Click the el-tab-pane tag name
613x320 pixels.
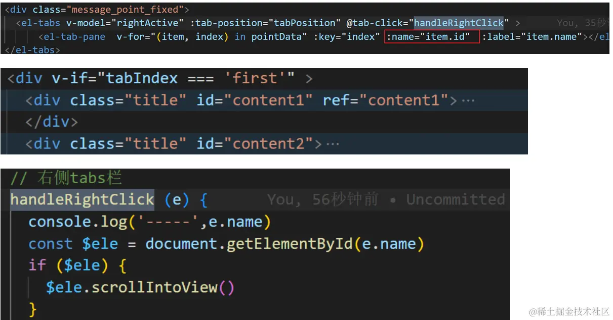[x=75, y=36]
